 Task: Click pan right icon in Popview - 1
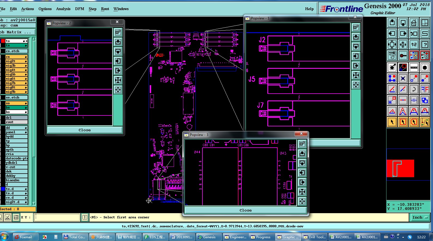(x=356, y=66)
